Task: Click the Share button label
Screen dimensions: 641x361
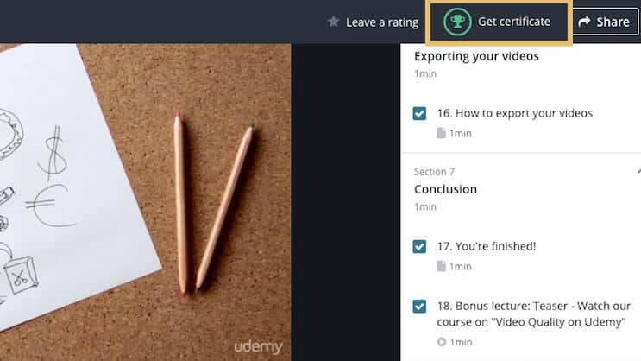Action: coord(613,22)
